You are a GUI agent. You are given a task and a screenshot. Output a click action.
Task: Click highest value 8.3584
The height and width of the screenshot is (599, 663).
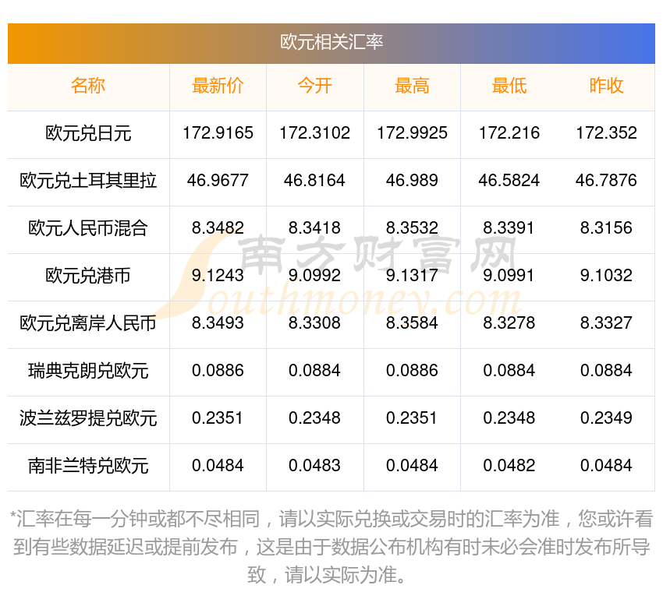[412, 323]
